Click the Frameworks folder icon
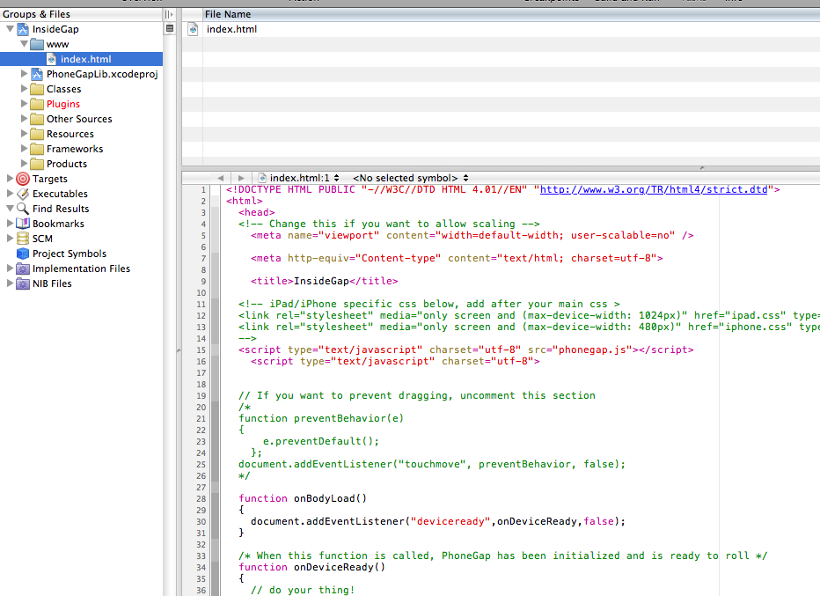 coord(37,149)
